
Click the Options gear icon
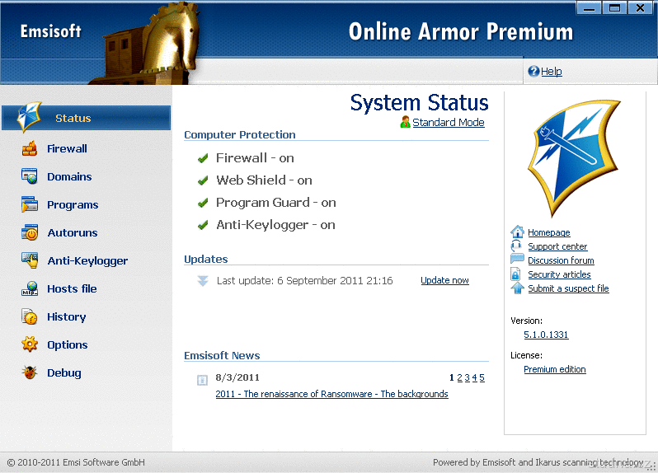click(30, 345)
